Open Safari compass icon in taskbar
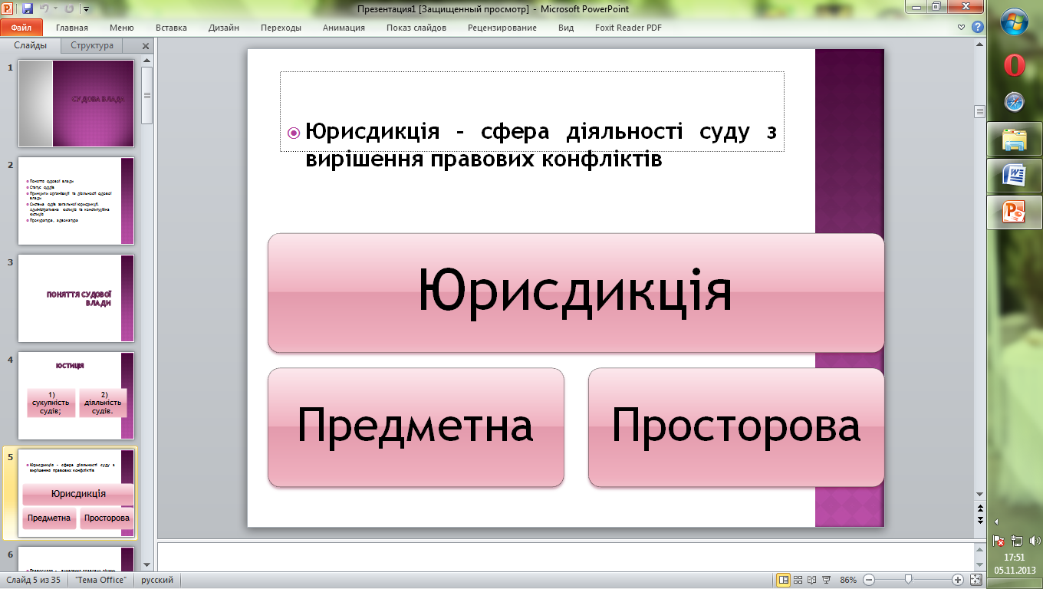The width and height of the screenshot is (1043, 589). click(1015, 102)
